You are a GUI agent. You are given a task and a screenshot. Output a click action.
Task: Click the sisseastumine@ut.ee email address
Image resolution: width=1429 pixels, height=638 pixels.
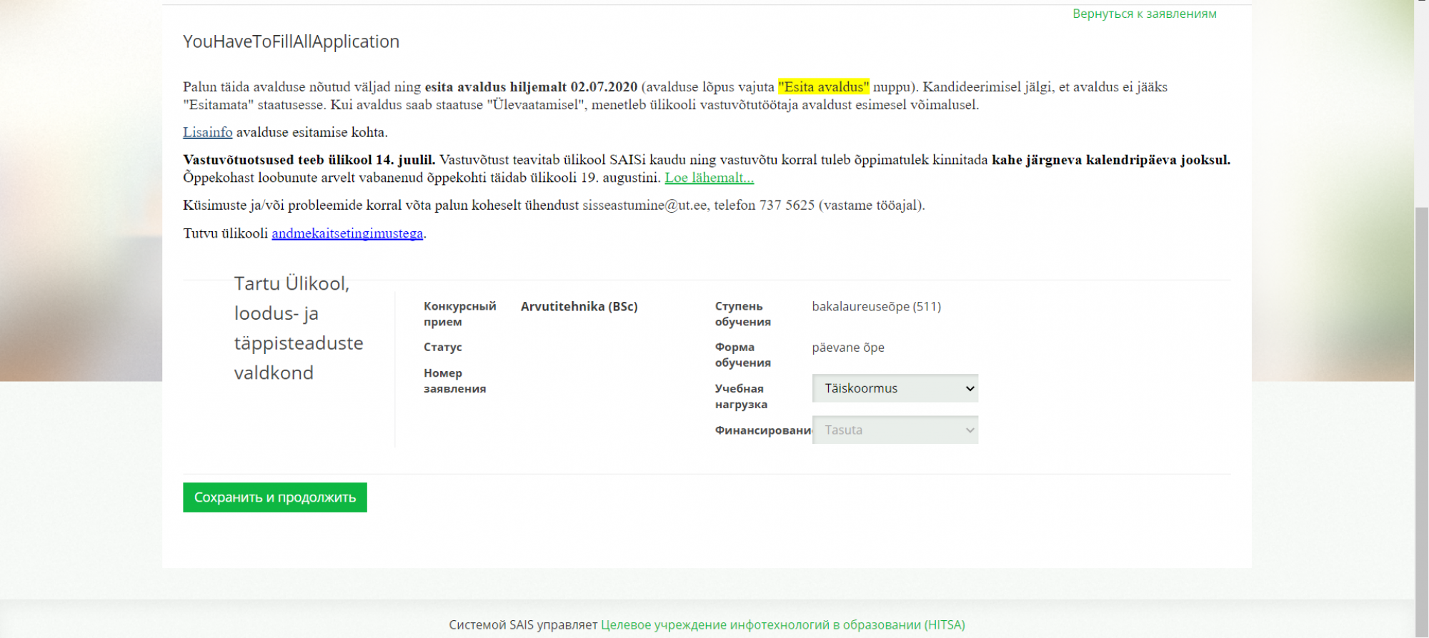(x=644, y=206)
